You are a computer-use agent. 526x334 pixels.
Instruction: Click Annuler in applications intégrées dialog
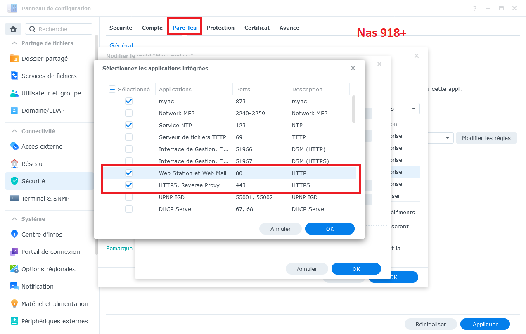[x=281, y=229]
